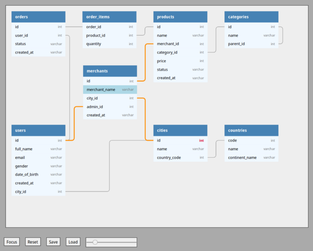Click the products table header

coord(180,17)
